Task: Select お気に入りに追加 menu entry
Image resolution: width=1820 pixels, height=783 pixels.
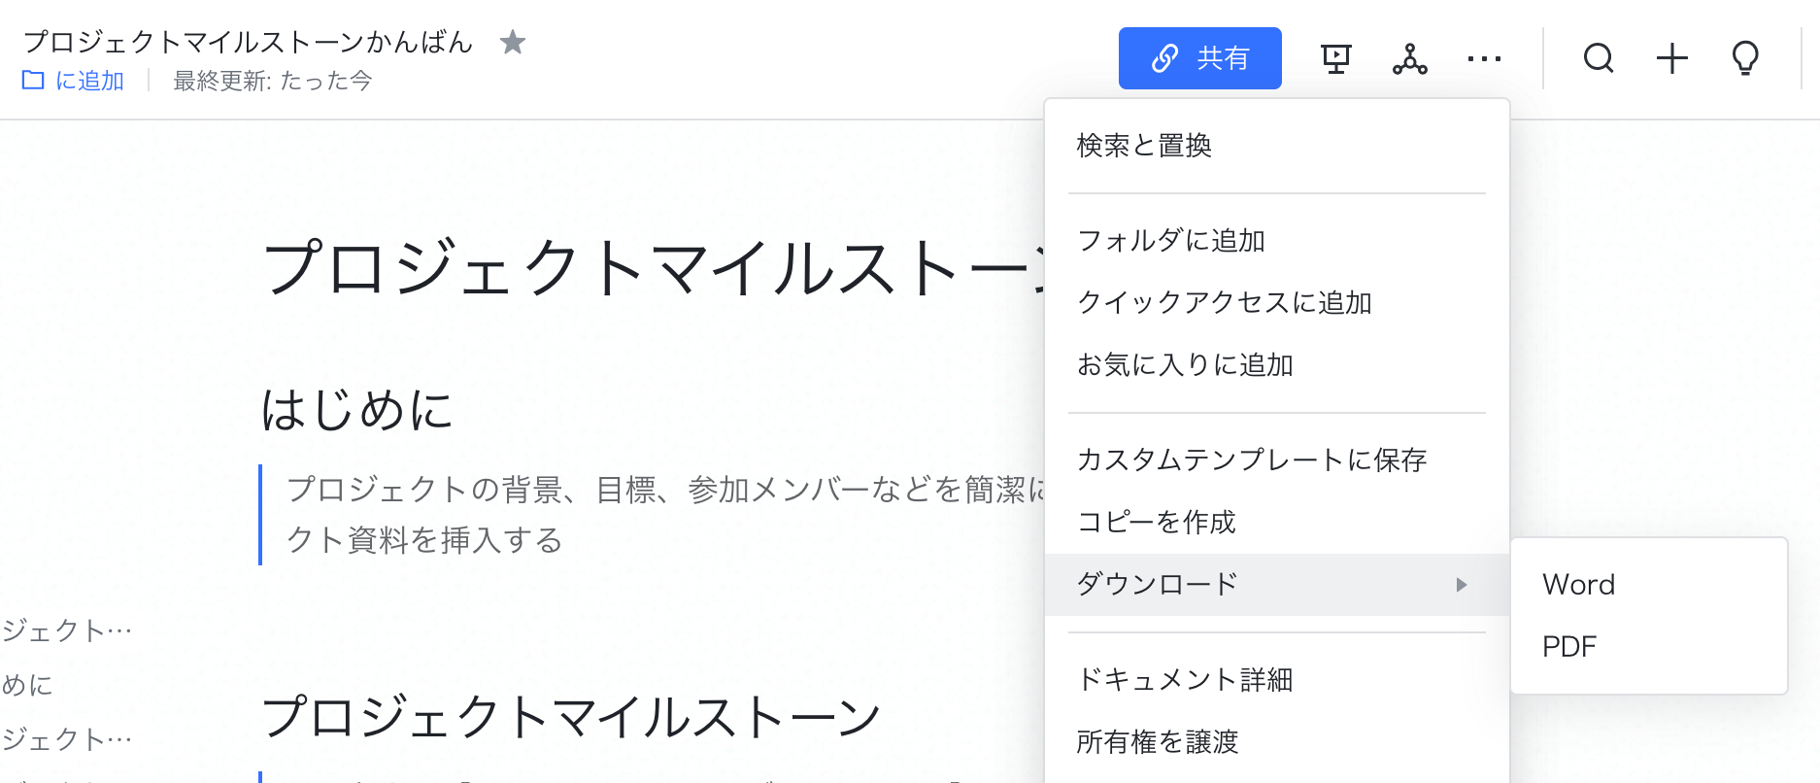Action: (1185, 365)
